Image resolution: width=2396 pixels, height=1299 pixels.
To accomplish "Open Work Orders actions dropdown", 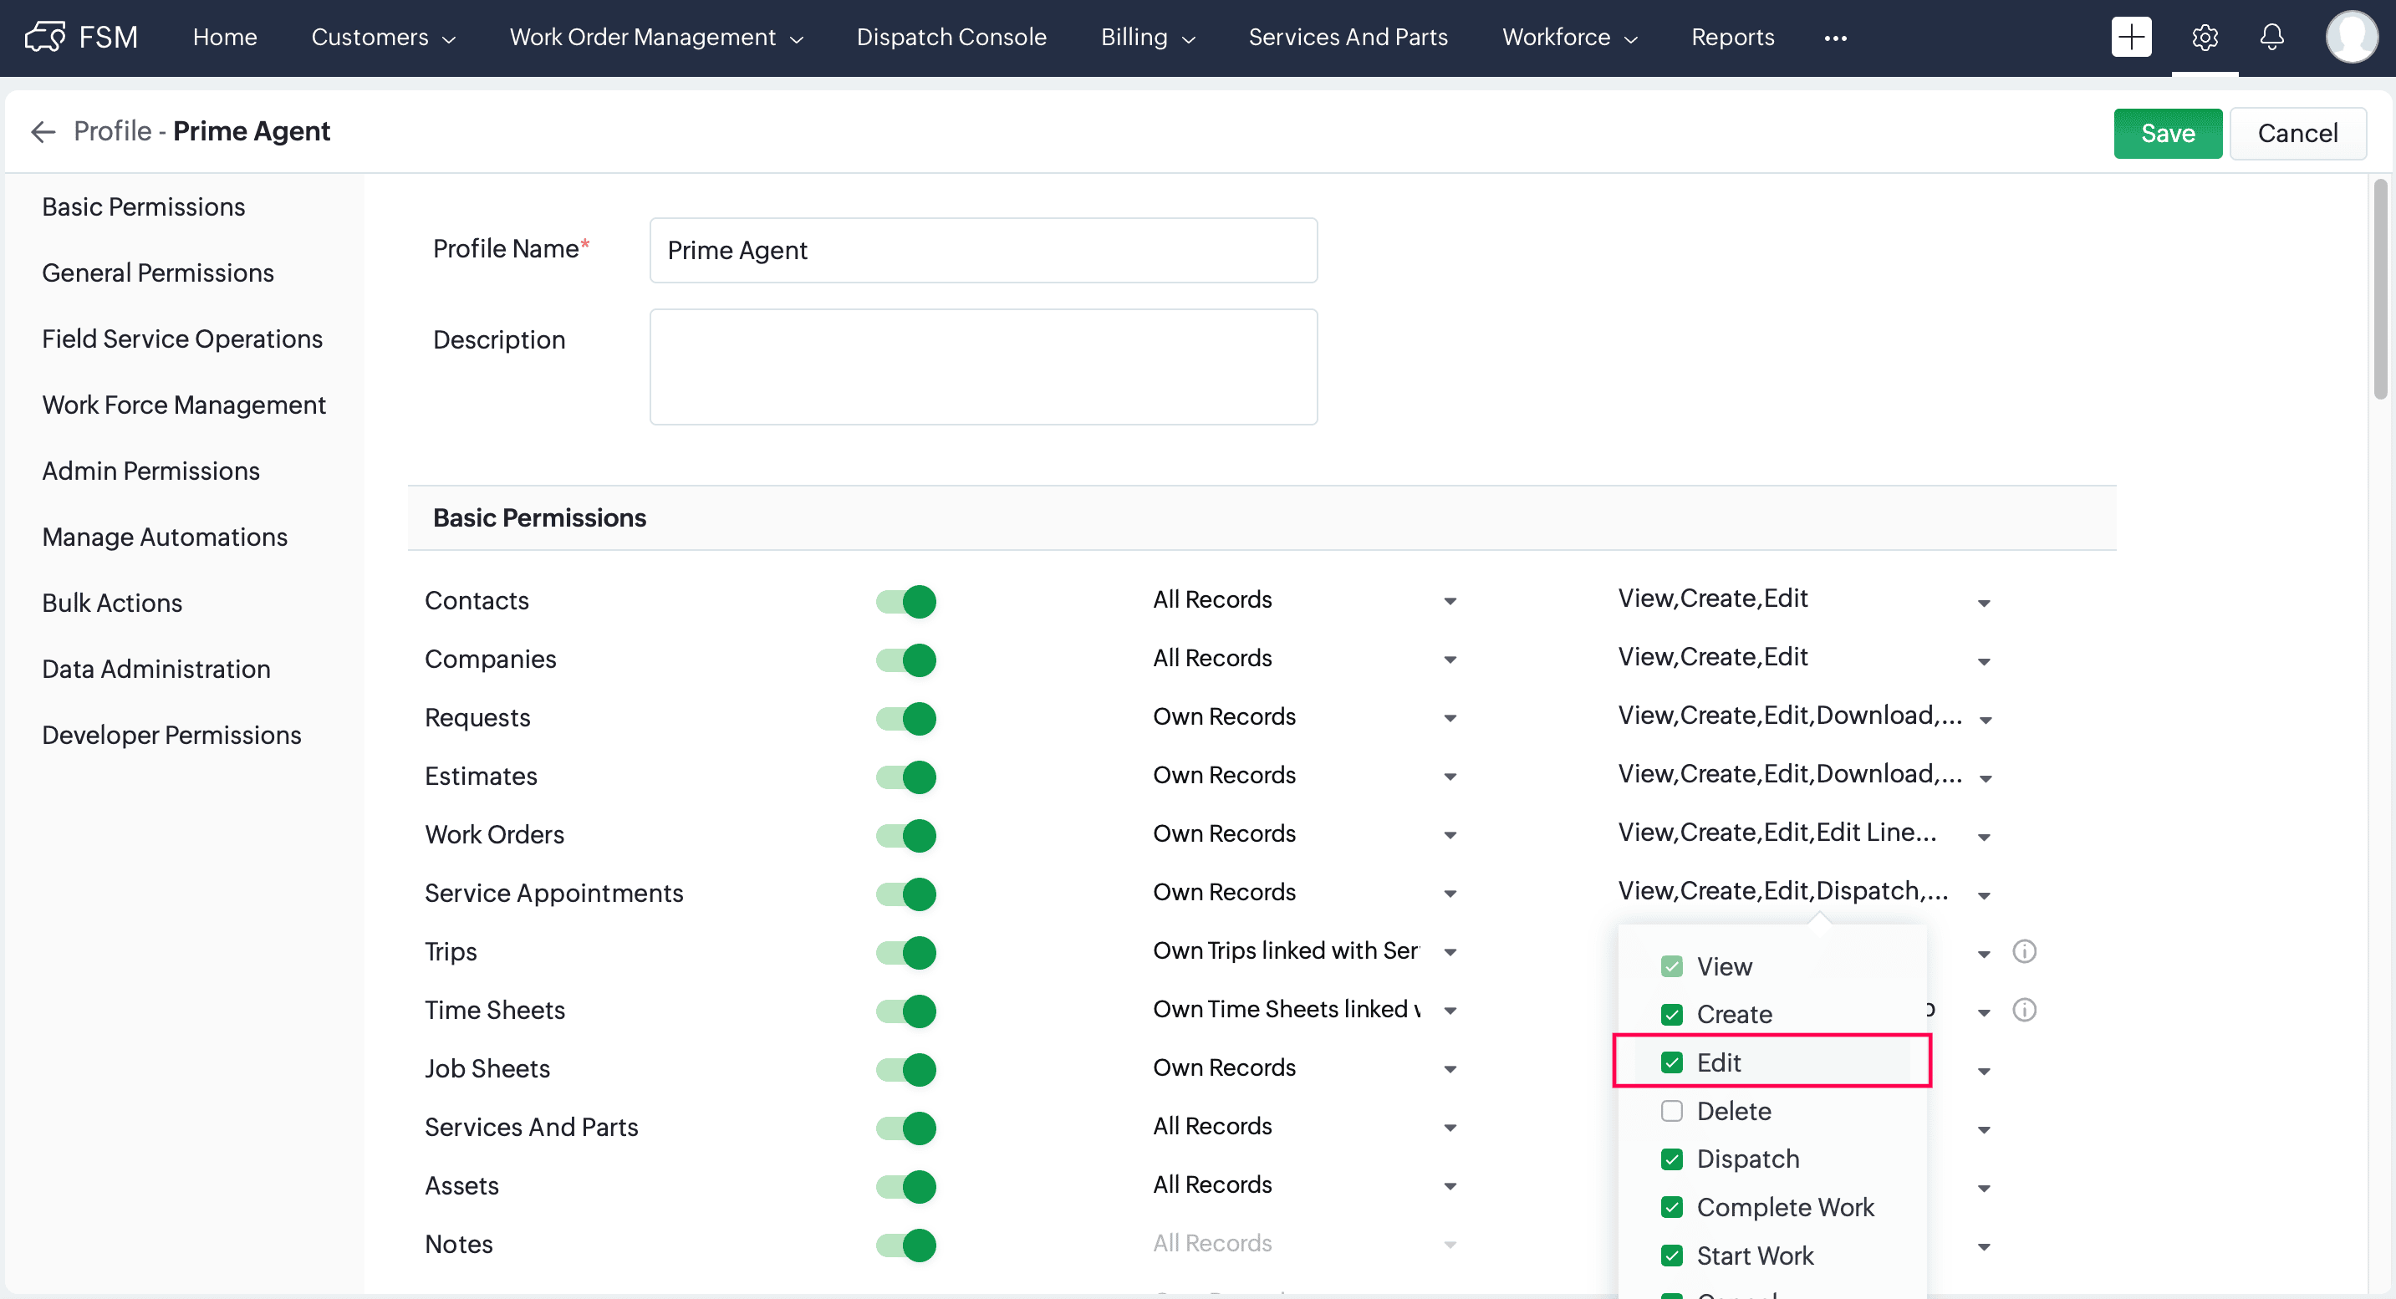I will (1804, 835).
